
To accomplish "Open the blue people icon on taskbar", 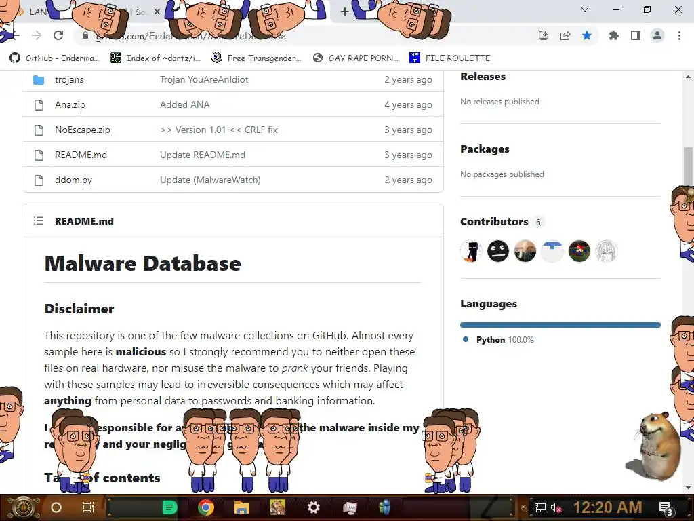I will click(385, 507).
